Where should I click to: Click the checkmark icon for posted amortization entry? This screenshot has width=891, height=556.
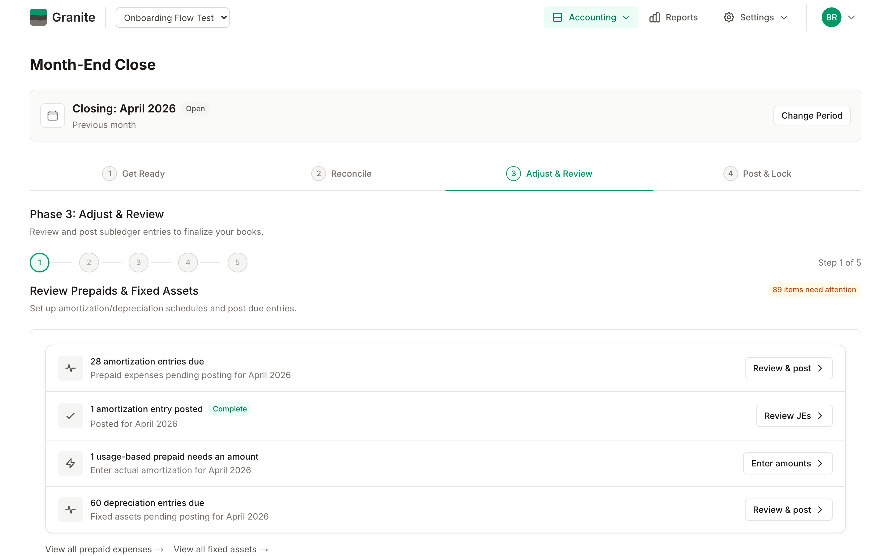(71, 416)
